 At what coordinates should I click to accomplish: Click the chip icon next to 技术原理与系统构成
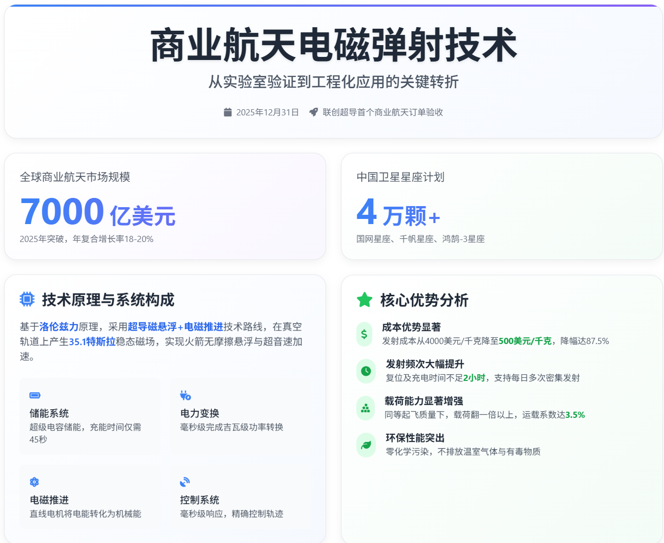pos(27,299)
